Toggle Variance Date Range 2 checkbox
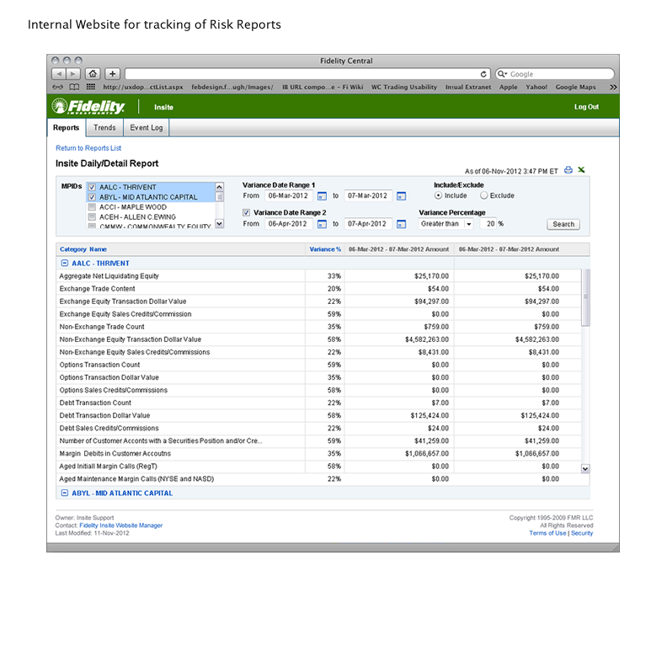667x667 pixels. [x=246, y=213]
